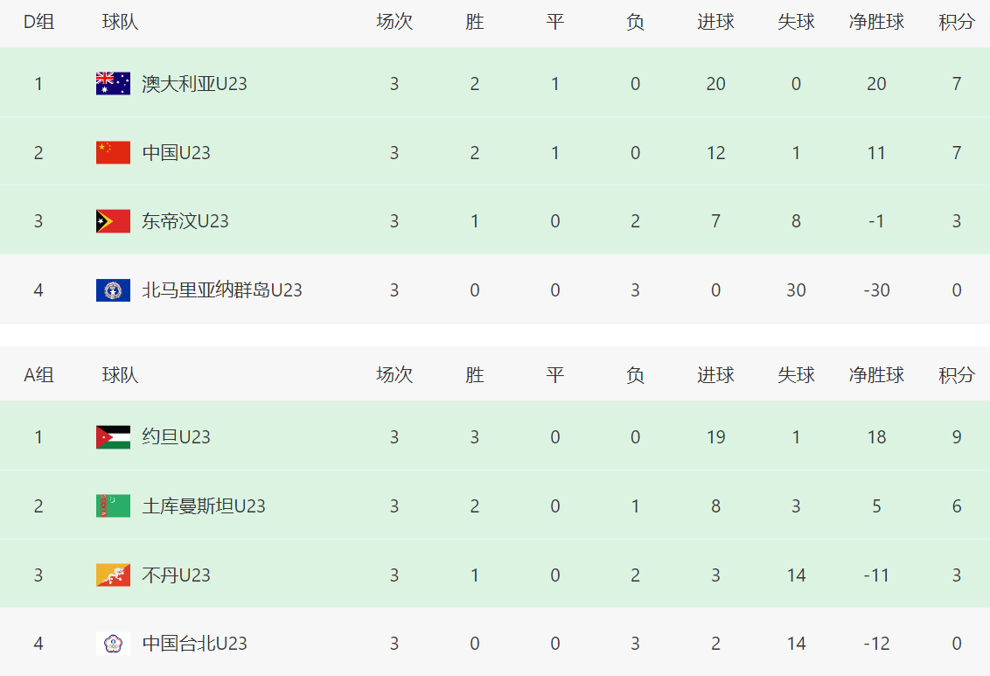Image resolution: width=990 pixels, height=676 pixels.
Task: Click the China U23 flag icon
Action: coord(113,153)
